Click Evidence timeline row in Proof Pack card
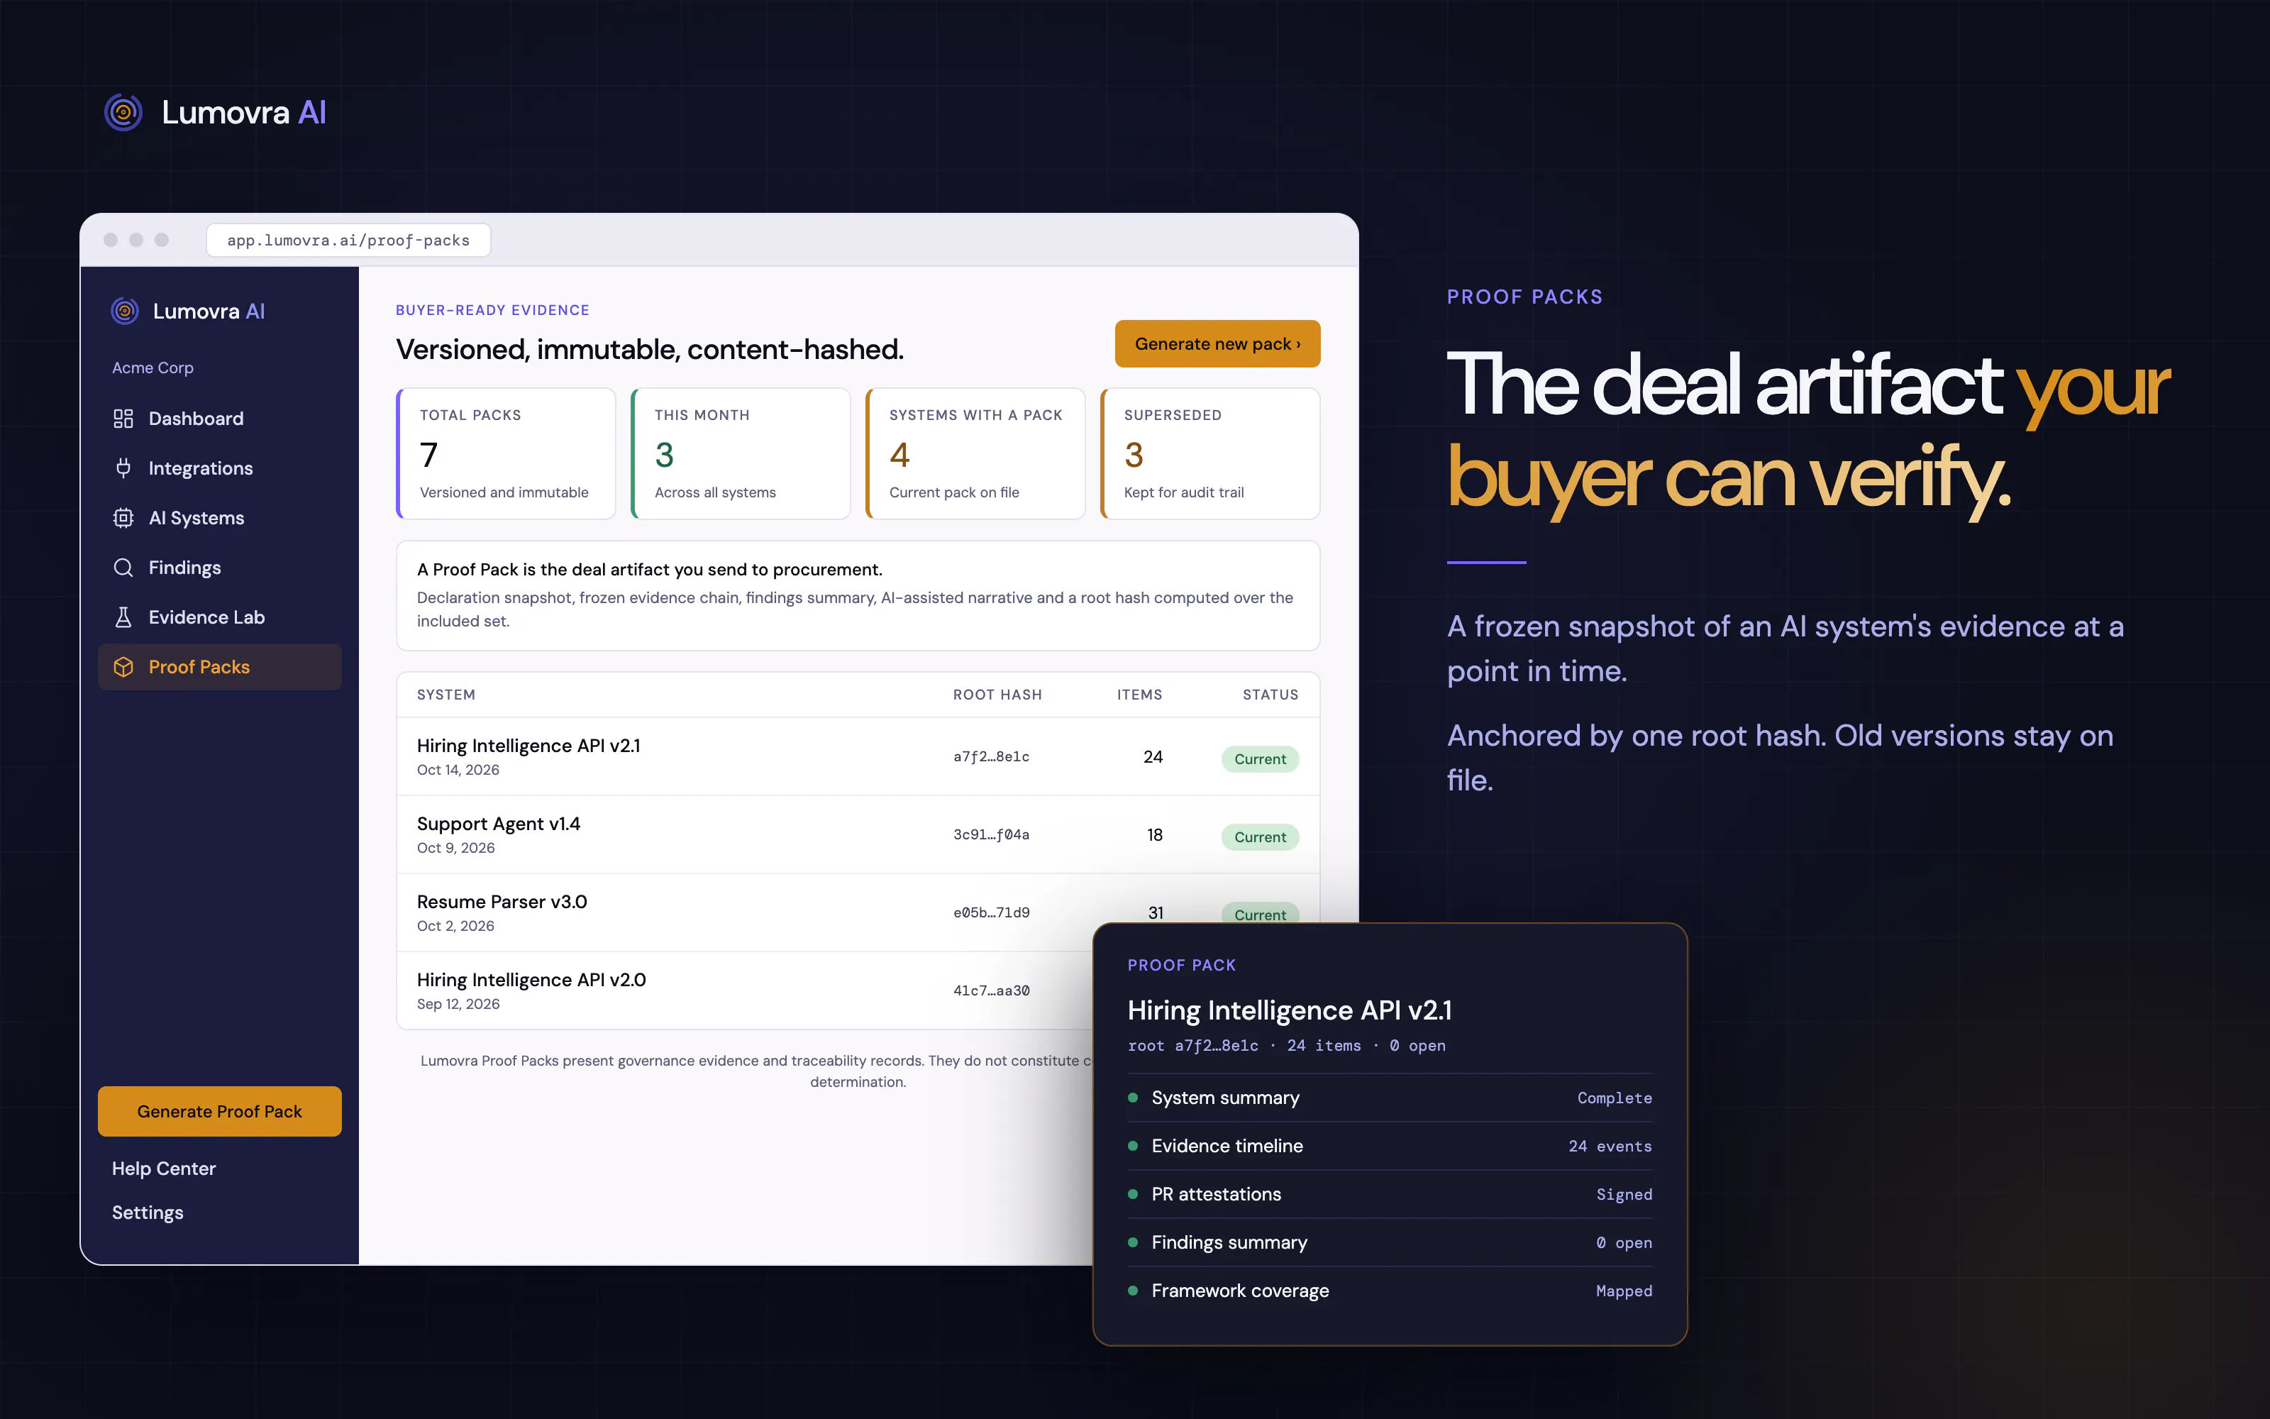The height and width of the screenshot is (1419, 2270). 1389,1146
